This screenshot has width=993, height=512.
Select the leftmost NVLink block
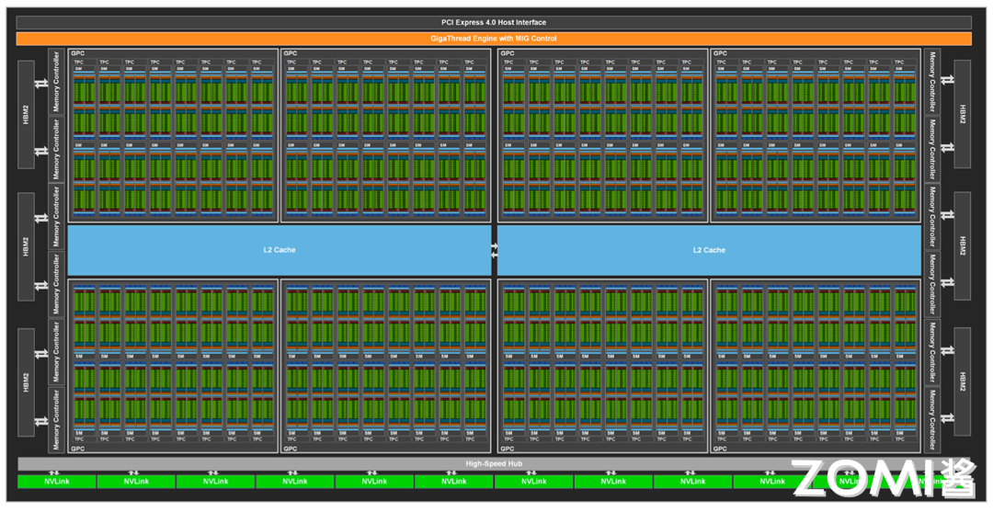point(56,481)
